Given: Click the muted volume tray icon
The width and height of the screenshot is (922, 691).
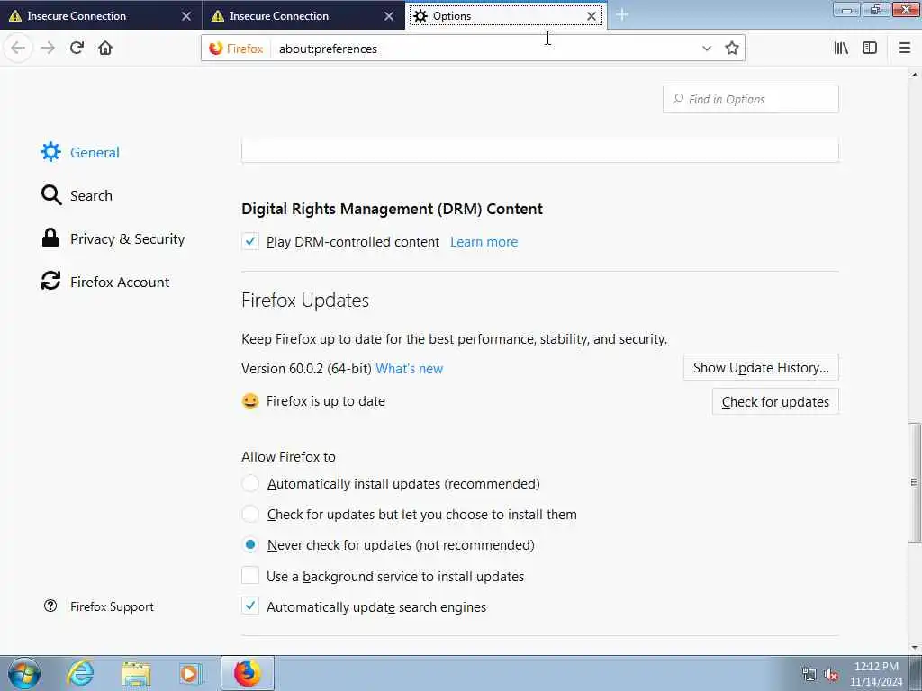Looking at the screenshot, I should [x=831, y=675].
